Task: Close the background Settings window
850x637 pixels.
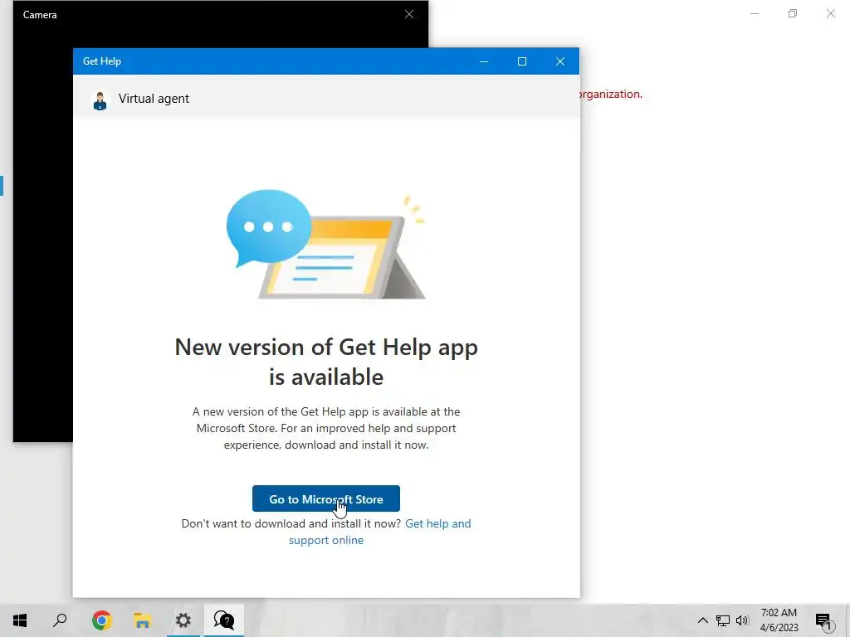Action: [830, 13]
